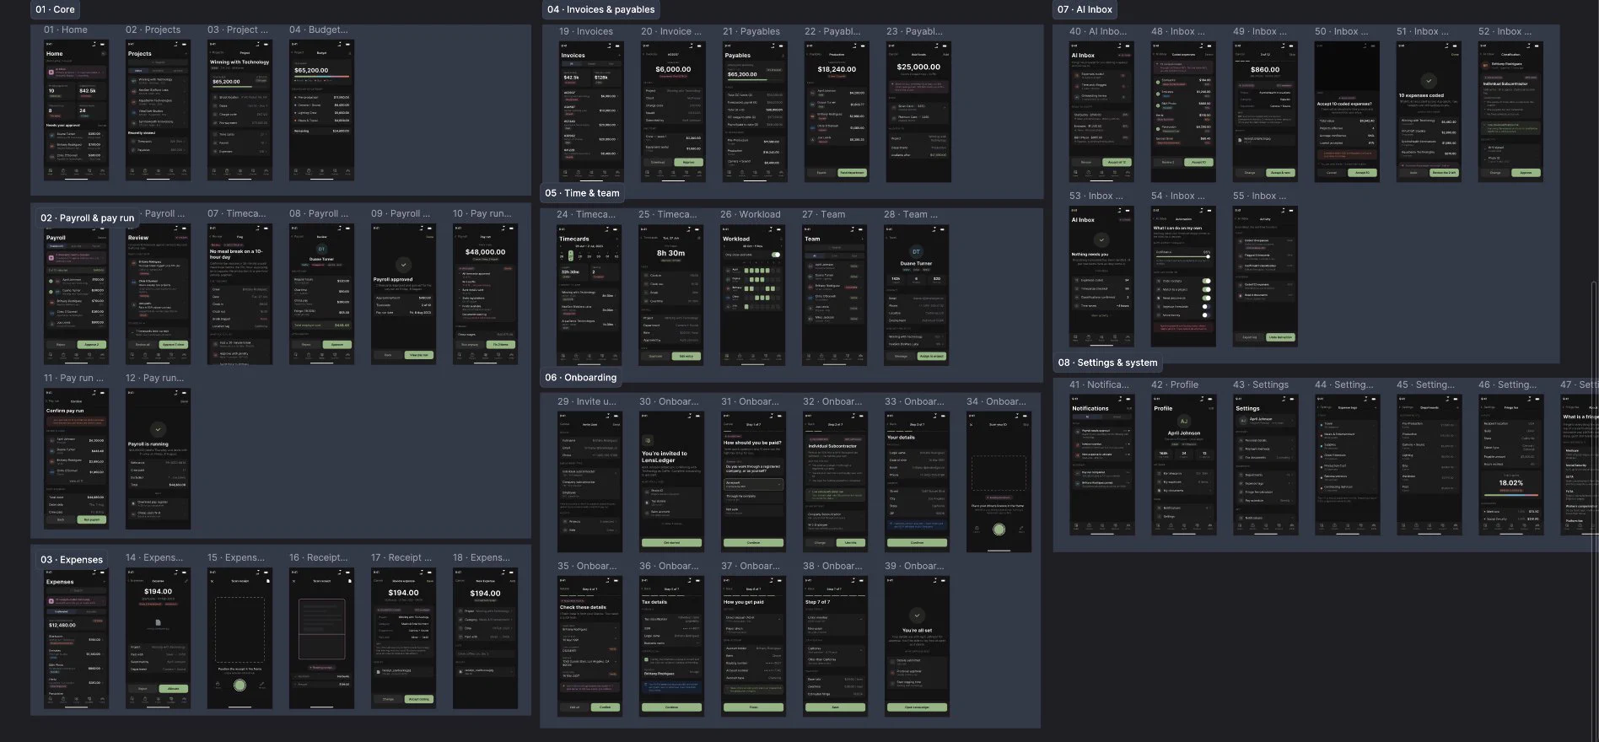This screenshot has height=742, width=1599.
Task: Select the '06 · Onboarding' section label
Action: (580, 378)
